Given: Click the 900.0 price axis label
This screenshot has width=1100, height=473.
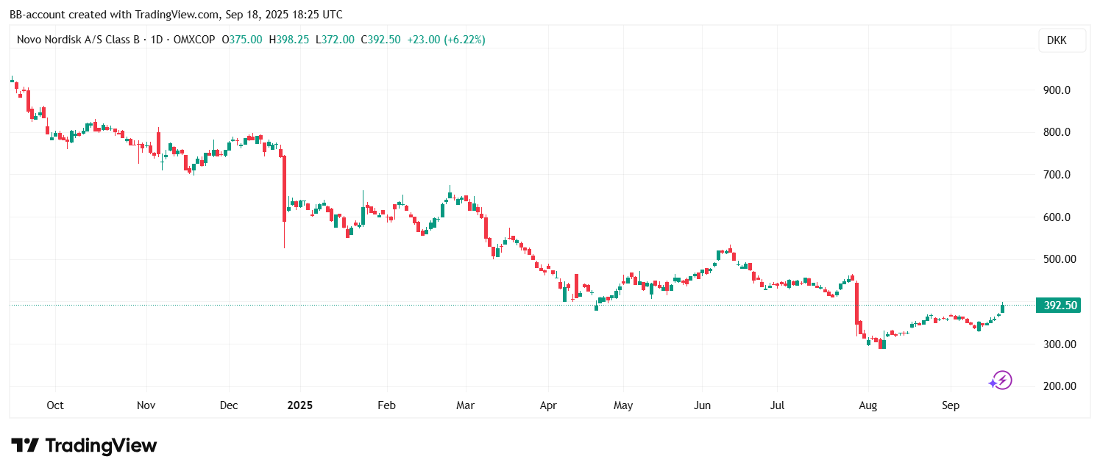Looking at the screenshot, I should tap(1055, 90).
